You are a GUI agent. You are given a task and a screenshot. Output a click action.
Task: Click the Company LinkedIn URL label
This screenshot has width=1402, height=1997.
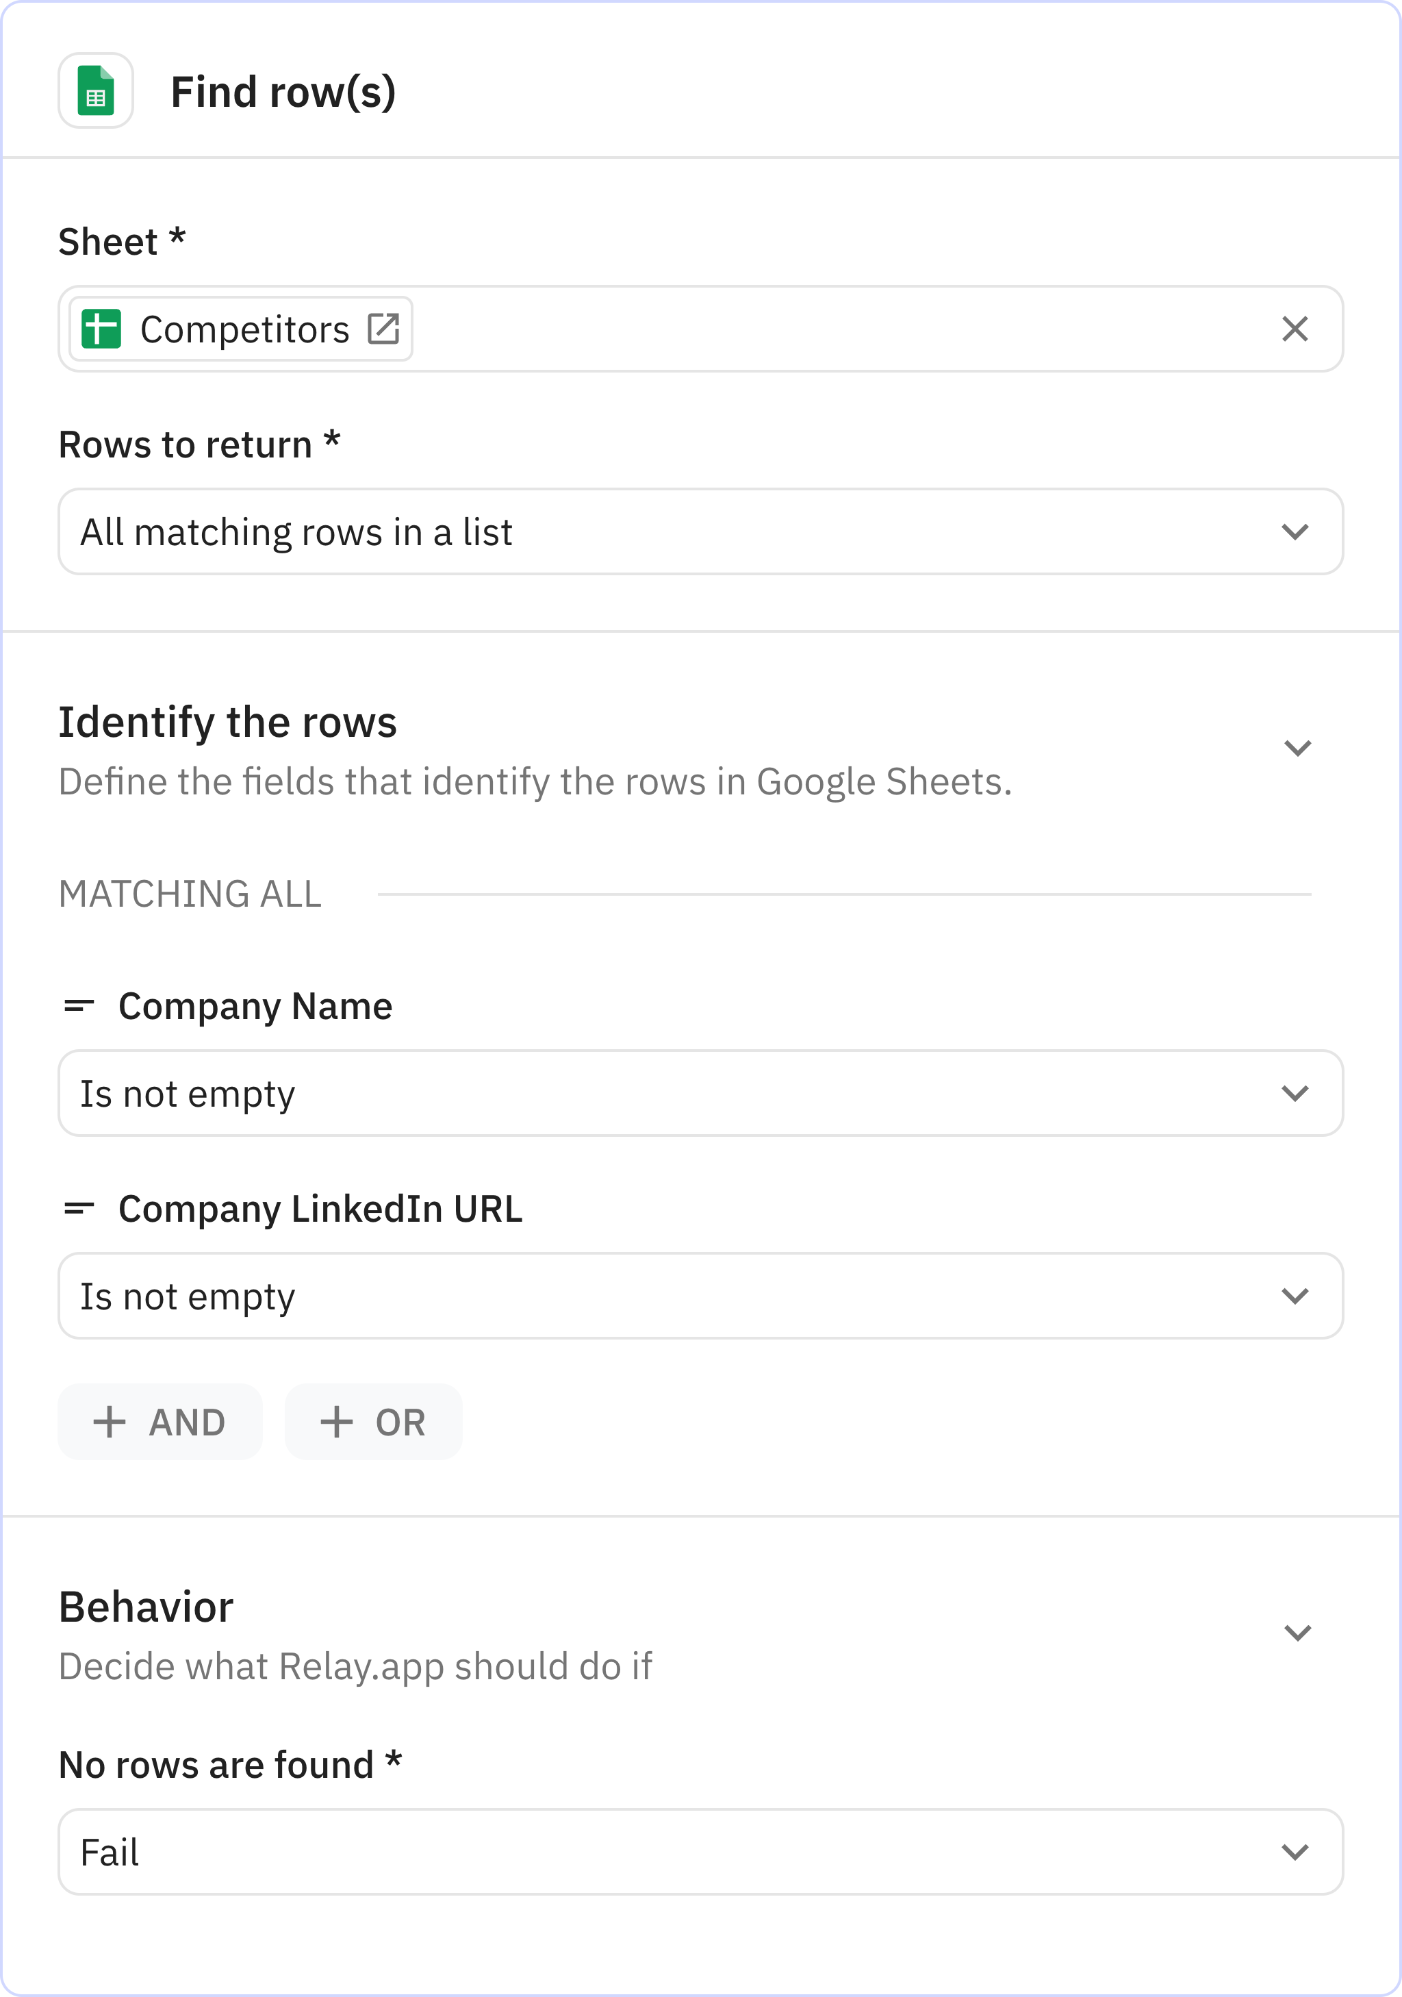pyautogui.click(x=320, y=1209)
